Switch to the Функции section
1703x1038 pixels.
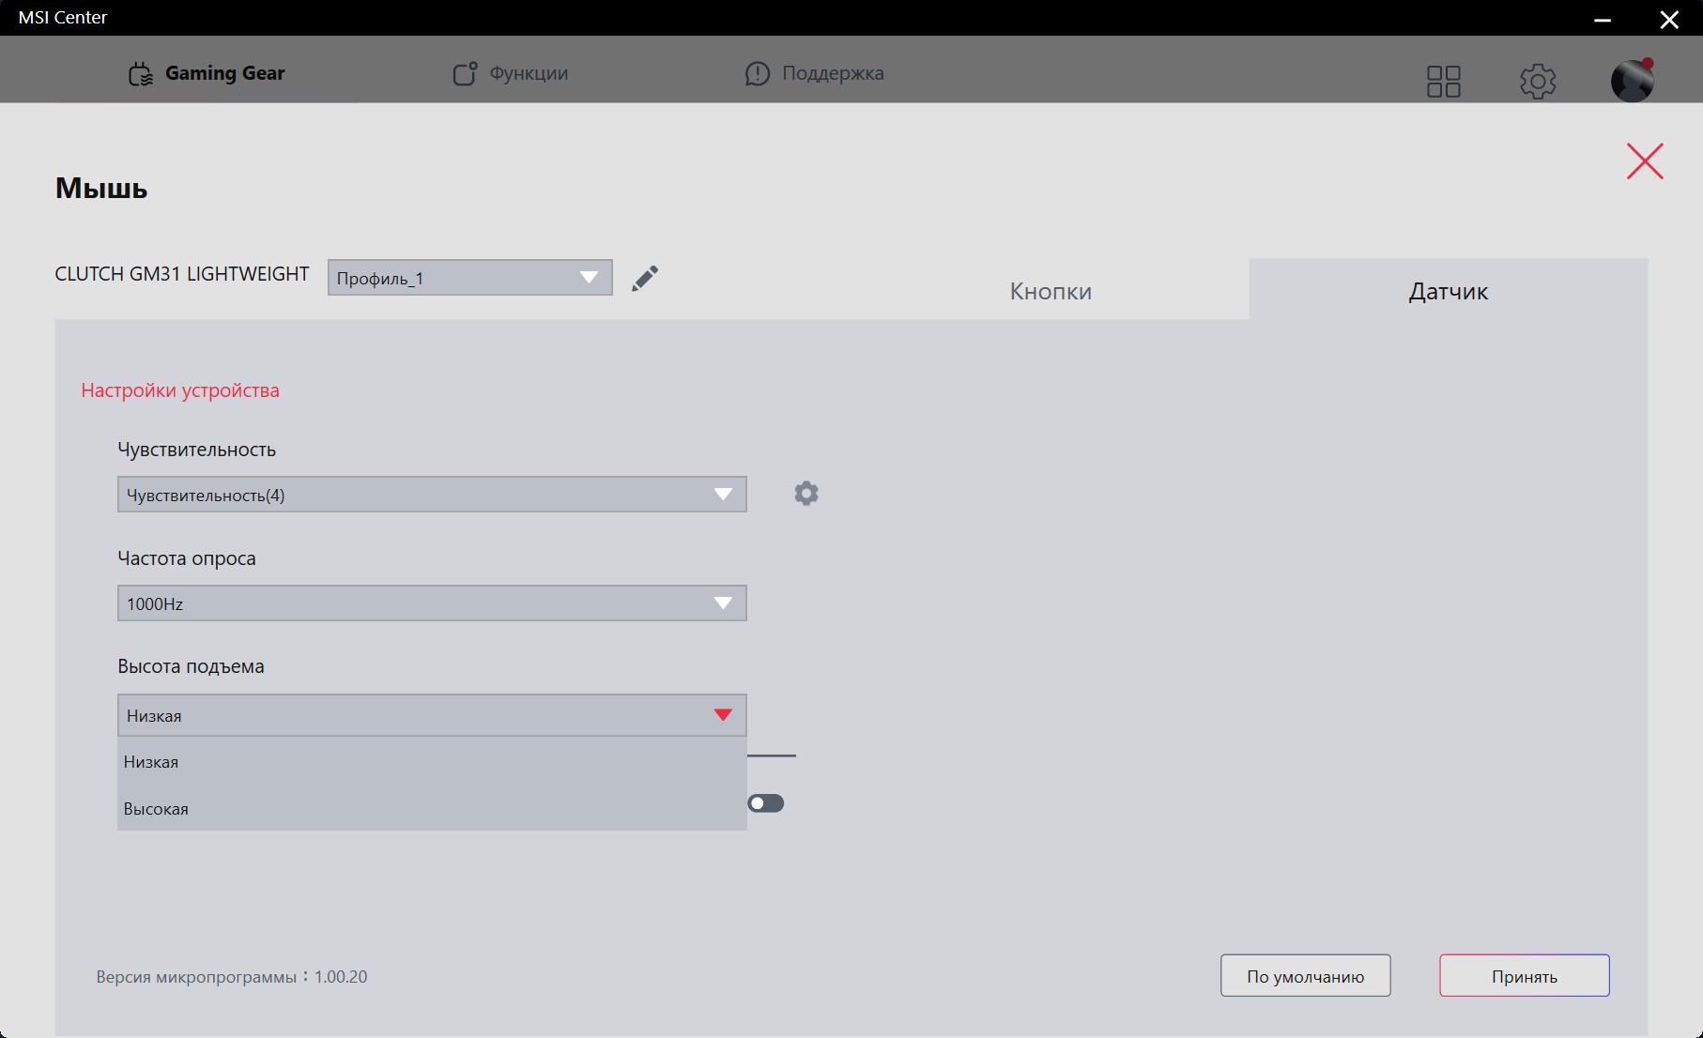click(x=511, y=73)
